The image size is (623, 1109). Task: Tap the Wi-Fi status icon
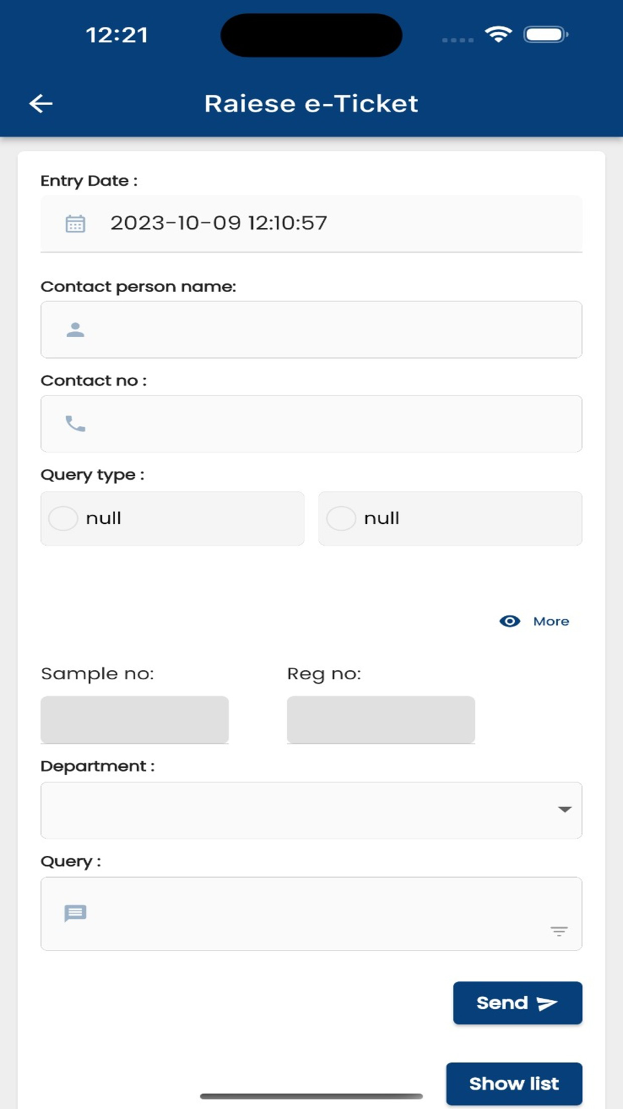pos(498,34)
